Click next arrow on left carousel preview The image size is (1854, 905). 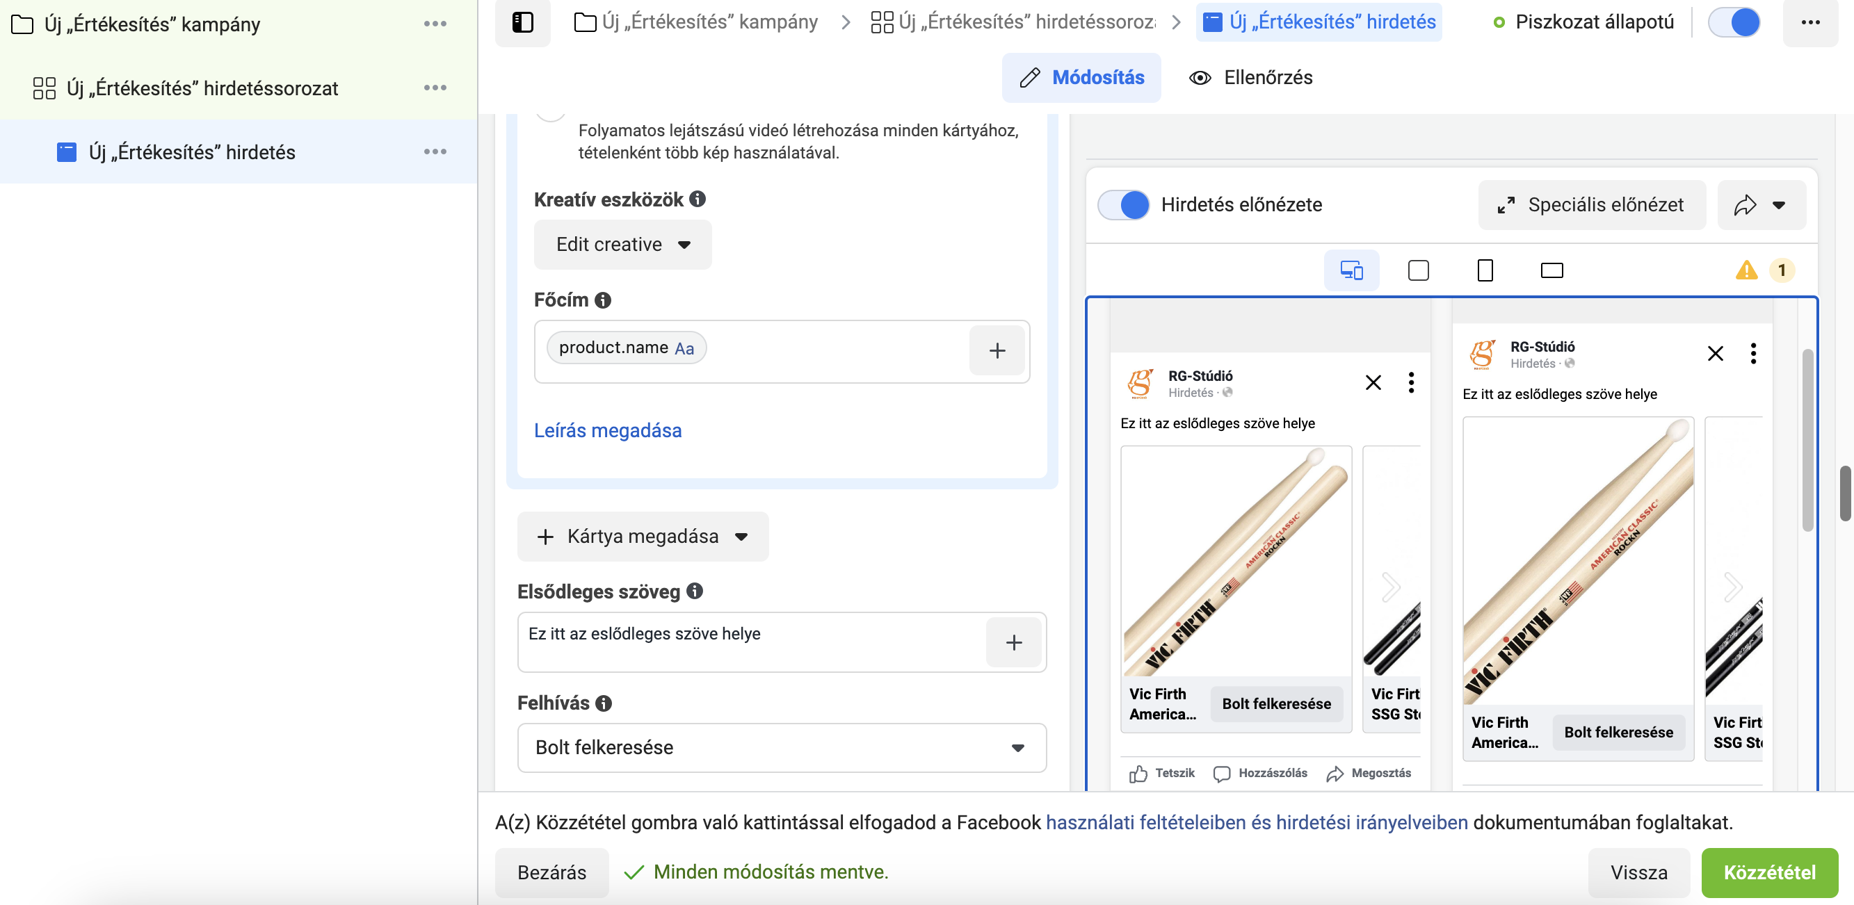click(x=1392, y=587)
